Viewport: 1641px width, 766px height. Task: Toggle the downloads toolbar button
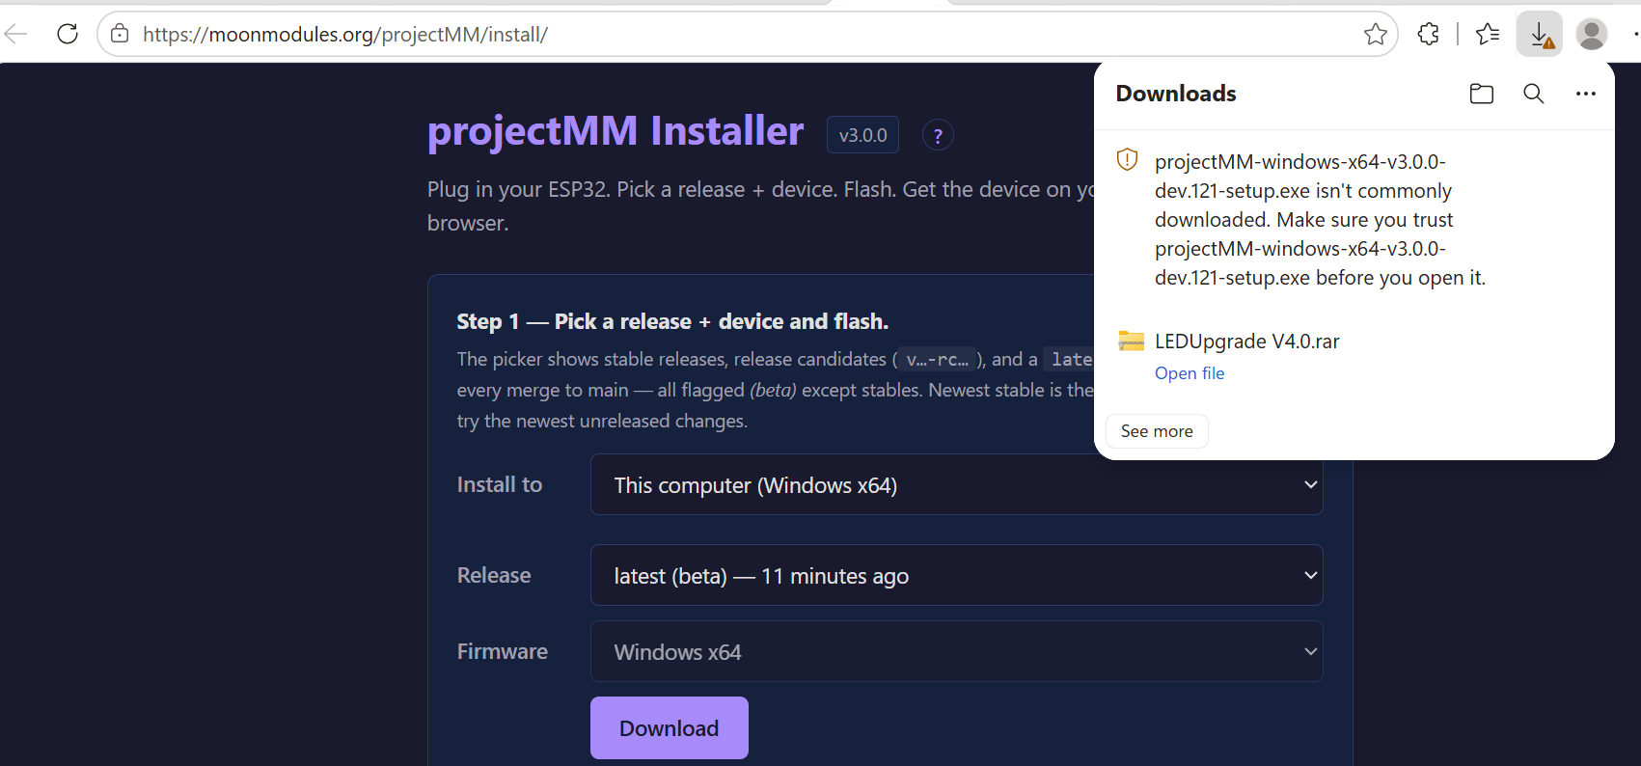[1540, 35]
